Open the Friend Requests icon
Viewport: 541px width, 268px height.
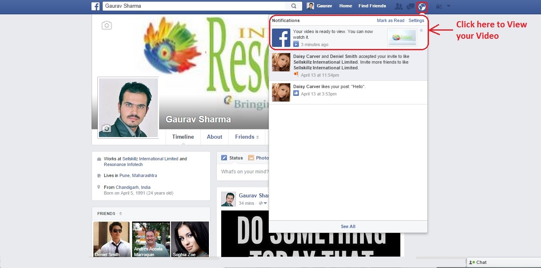pyautogui.click(x=399, y=7)
